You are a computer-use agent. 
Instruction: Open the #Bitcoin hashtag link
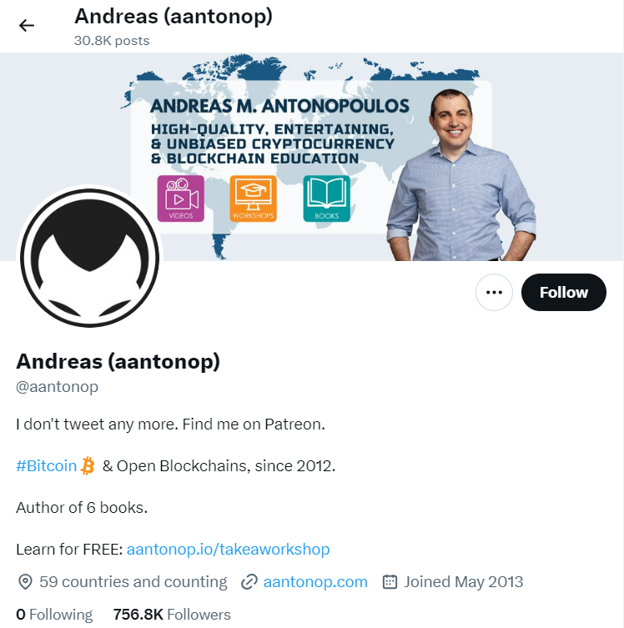tap(46, 466)
